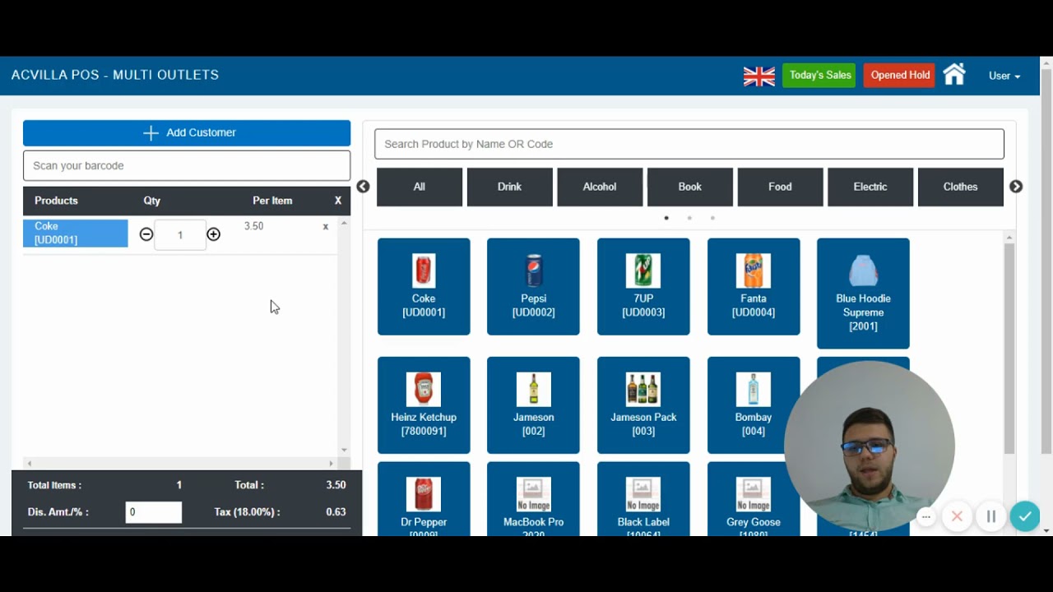
Task: View Opened Hold orders
Action: tap(899, 76)
